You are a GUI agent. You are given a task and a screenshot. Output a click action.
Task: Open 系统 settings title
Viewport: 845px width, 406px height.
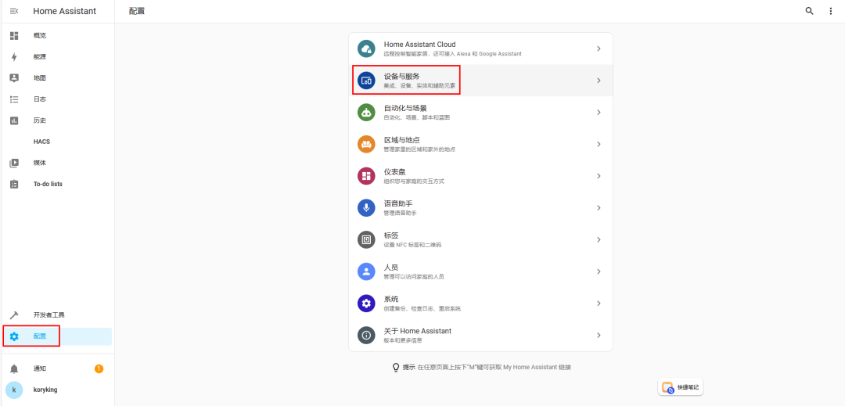point(391,299)
